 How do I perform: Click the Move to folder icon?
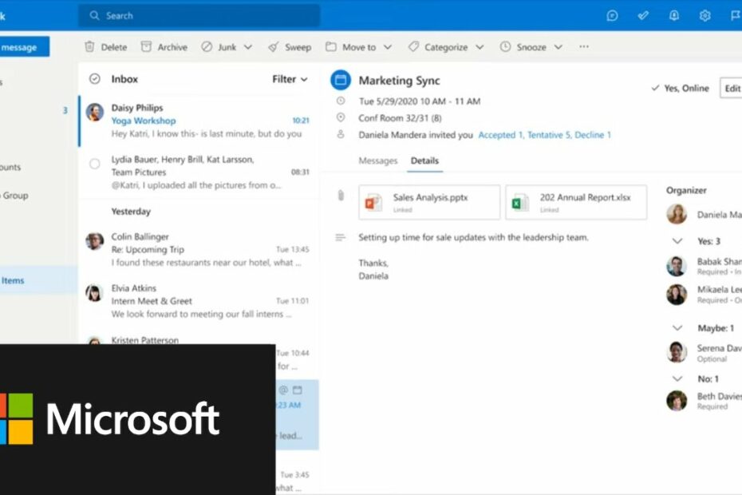point(331,46)
